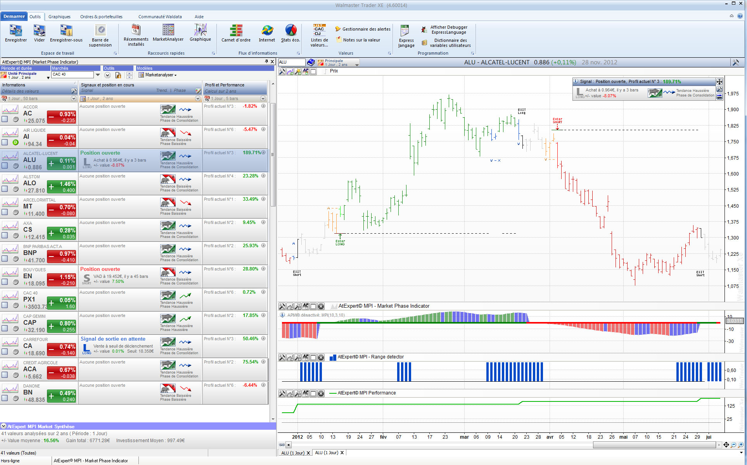Tick the ARCELORMITTAL row checkbox
The height and width of the screenshot is (465, 747).
[5, 212]
